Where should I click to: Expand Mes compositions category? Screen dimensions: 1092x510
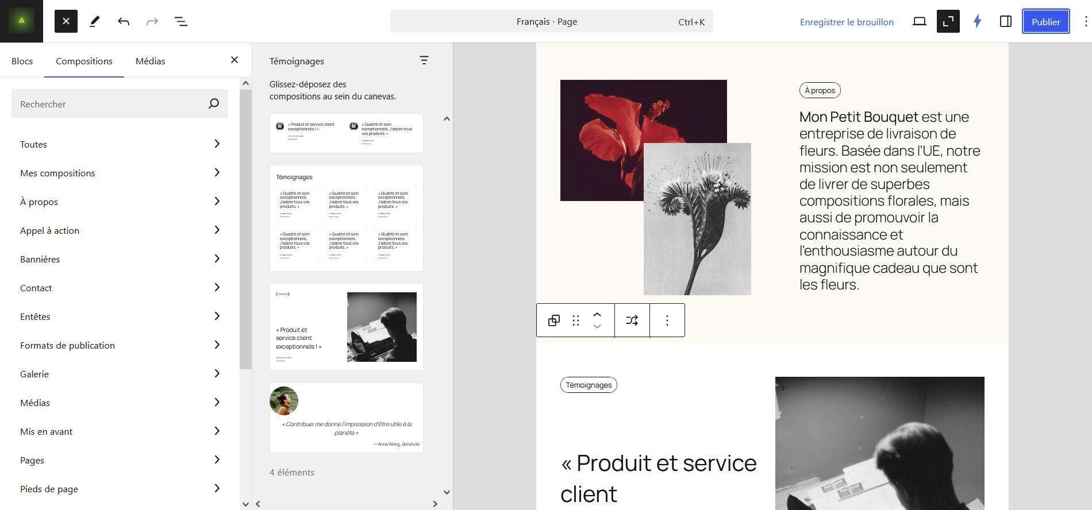(120, 173)
